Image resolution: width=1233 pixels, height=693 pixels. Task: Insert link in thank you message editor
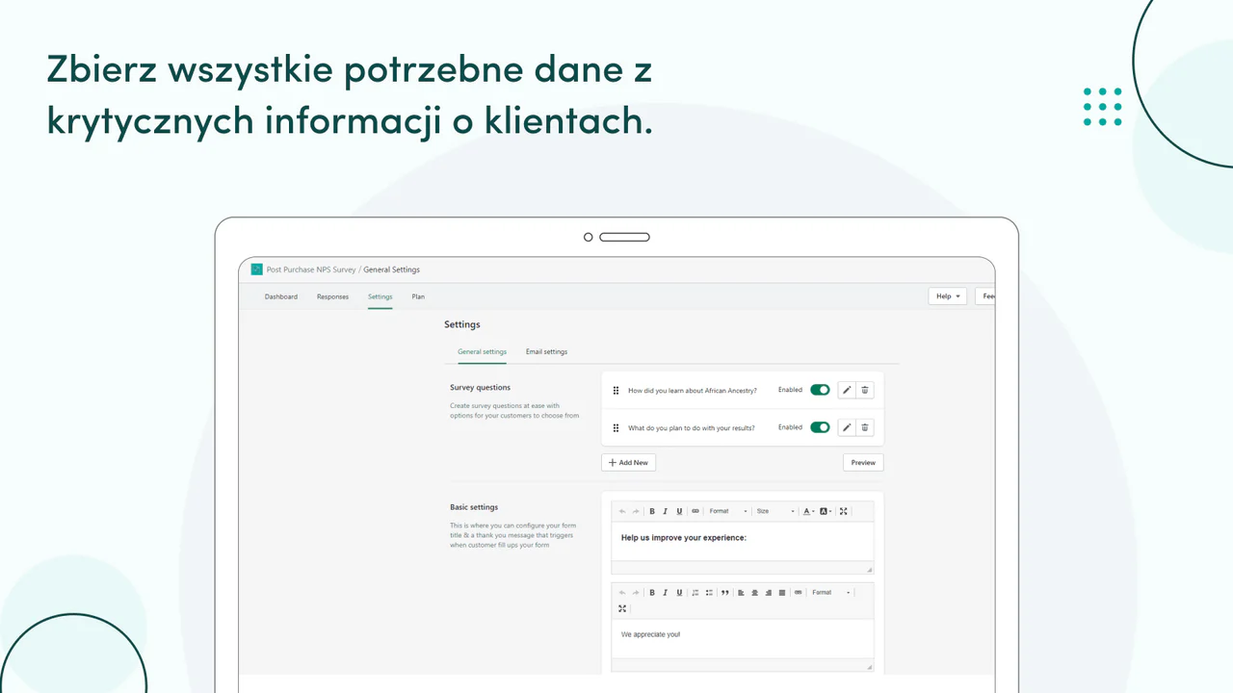(798, 593)
